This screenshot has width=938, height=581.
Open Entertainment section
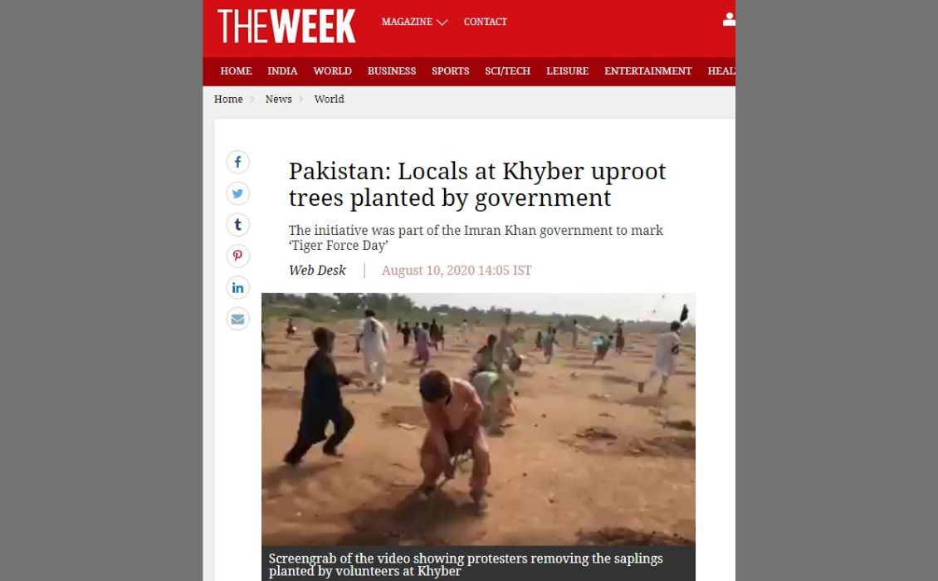[x=647, y=71]
